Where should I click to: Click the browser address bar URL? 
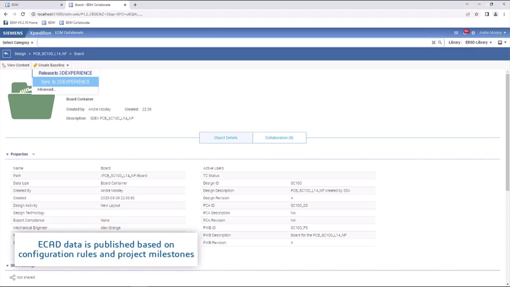[x=90, y=14]
